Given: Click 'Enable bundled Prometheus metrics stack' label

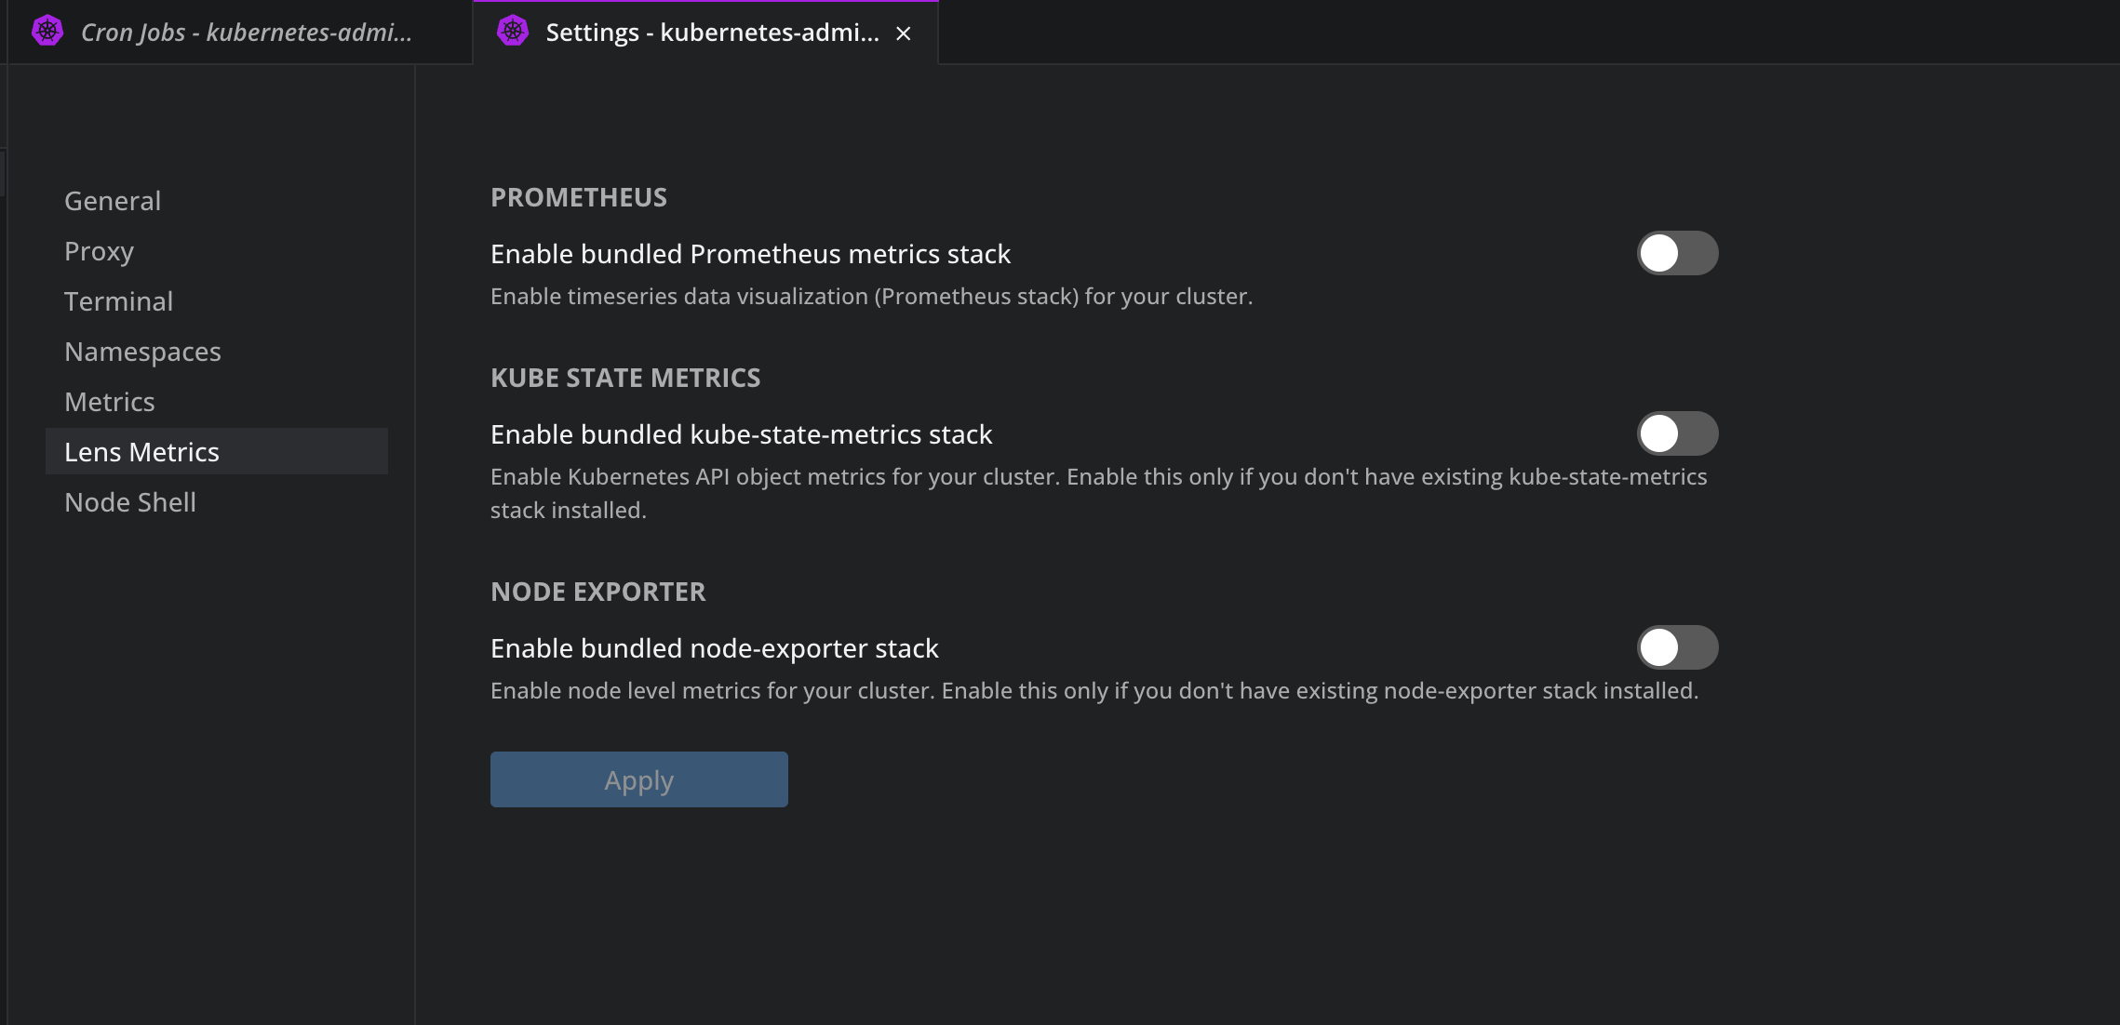Looking at the screenshot, I should [750, 254].
